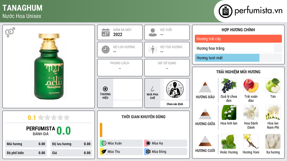The image size is (287, 161).
Task: Click the clock icon for Độ lưu hương
Action: pyautogui.click(x=106, y=49)
